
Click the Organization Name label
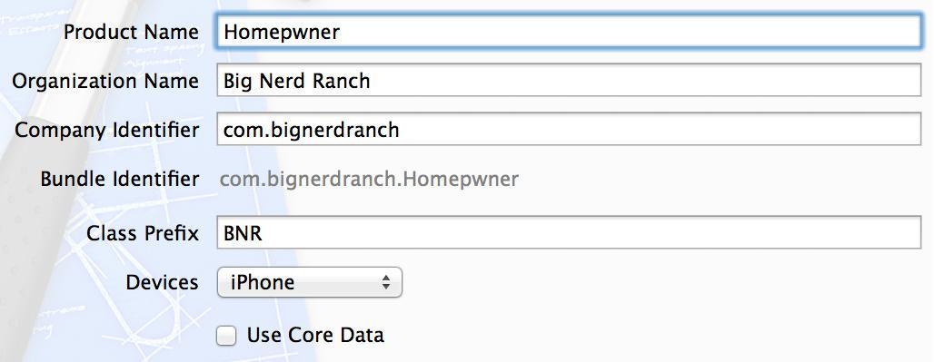pos(105,82)
